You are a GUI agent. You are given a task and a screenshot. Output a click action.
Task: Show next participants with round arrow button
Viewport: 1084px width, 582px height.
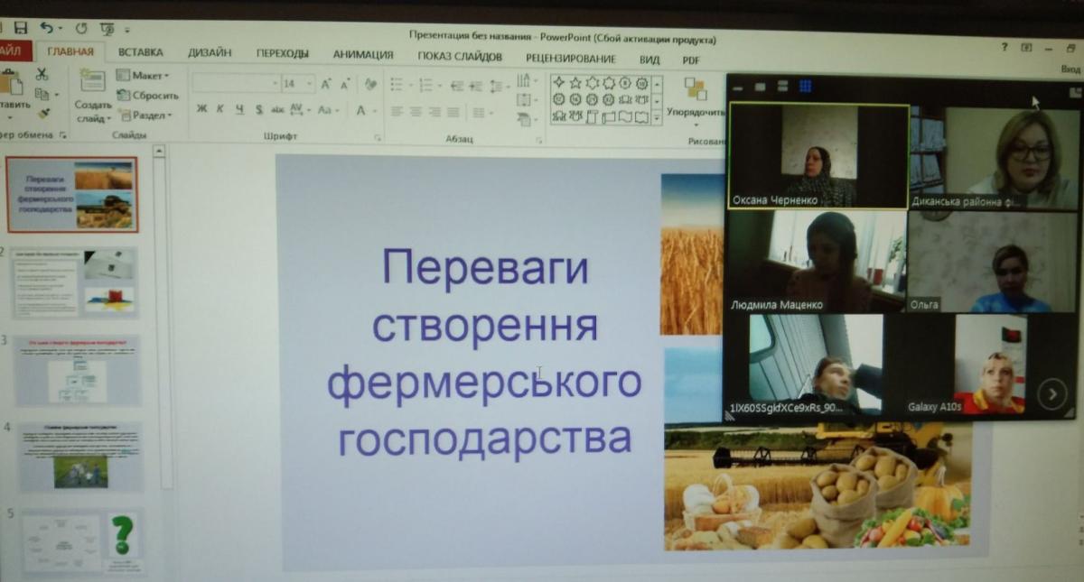click(1051, 393)
